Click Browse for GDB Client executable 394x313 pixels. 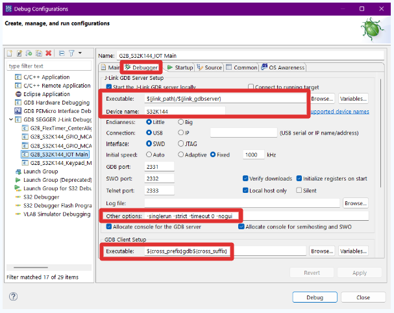[322, 251]
